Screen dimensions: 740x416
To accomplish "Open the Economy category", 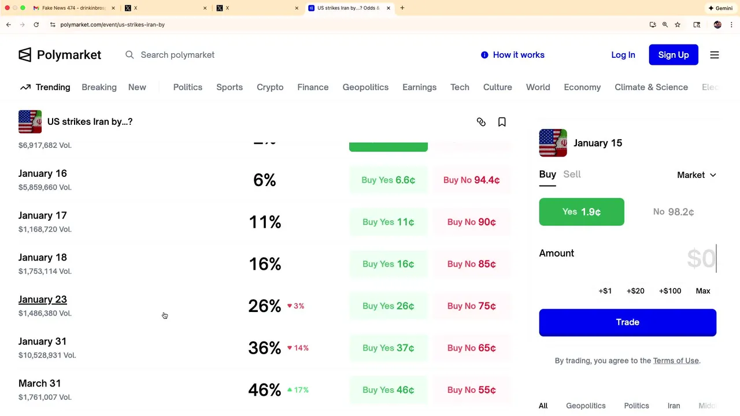I will pyautogui.click(x=582, y=87).
